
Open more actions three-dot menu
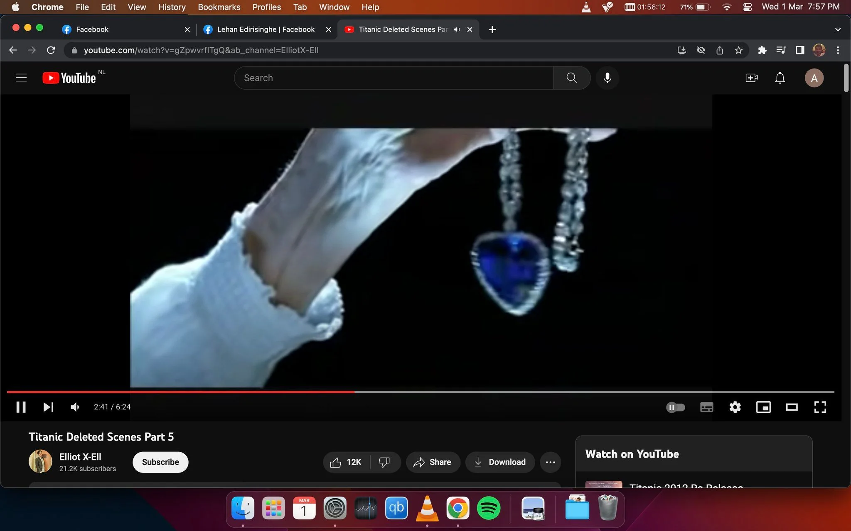(550, 462)
